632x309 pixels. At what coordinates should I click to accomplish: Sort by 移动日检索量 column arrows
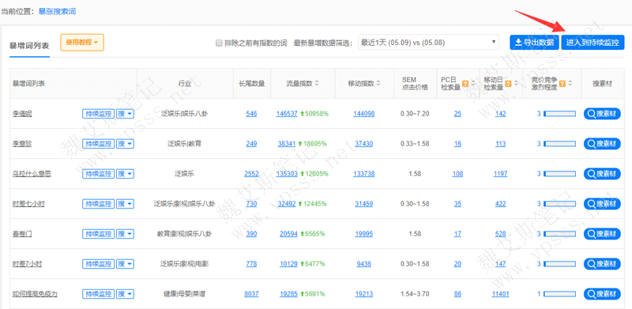(515, 84)
